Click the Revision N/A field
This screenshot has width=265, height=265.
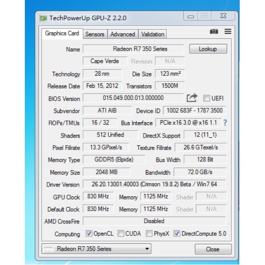click(170, 61)
